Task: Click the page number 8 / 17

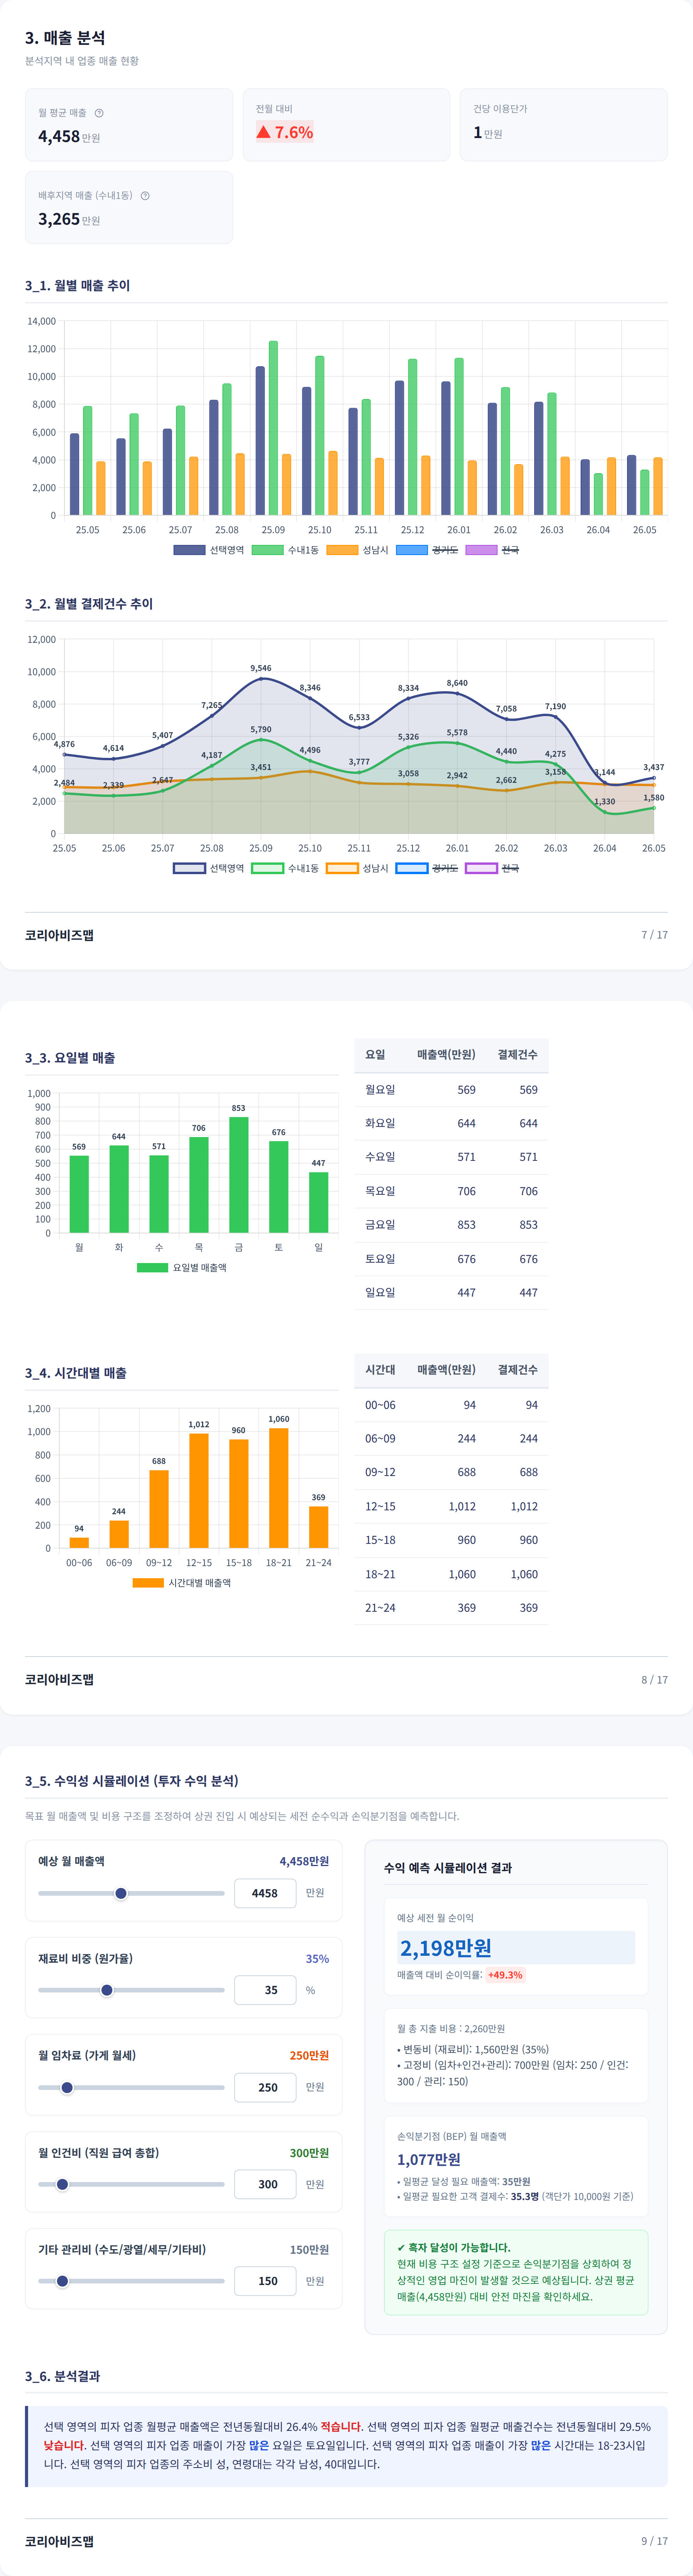Action: point(655,1680)
